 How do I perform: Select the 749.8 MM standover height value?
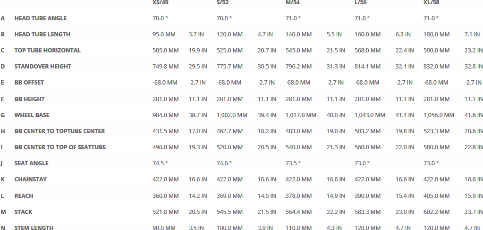[x=165, y=67]
